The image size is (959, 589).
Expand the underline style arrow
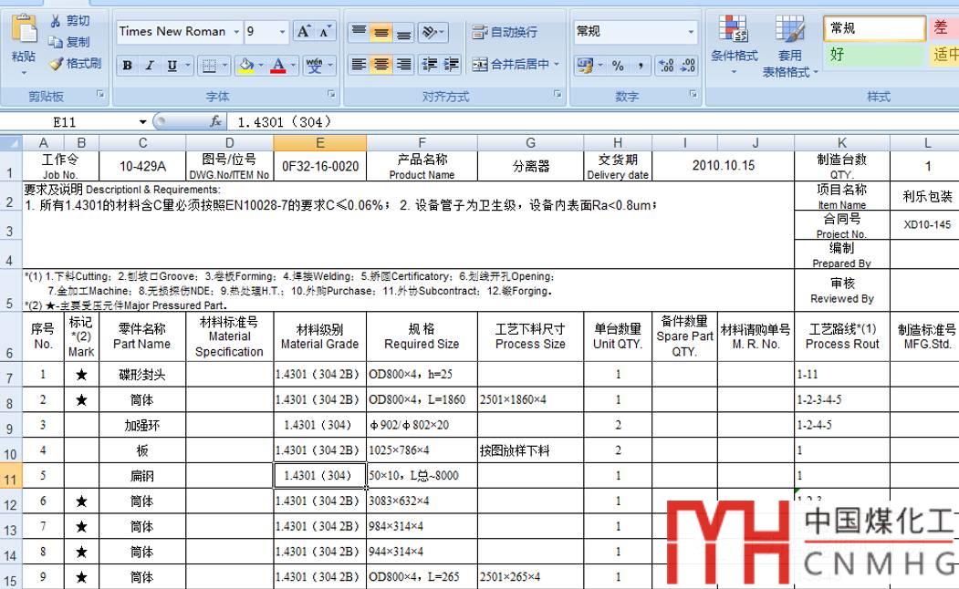click(187, 65)
